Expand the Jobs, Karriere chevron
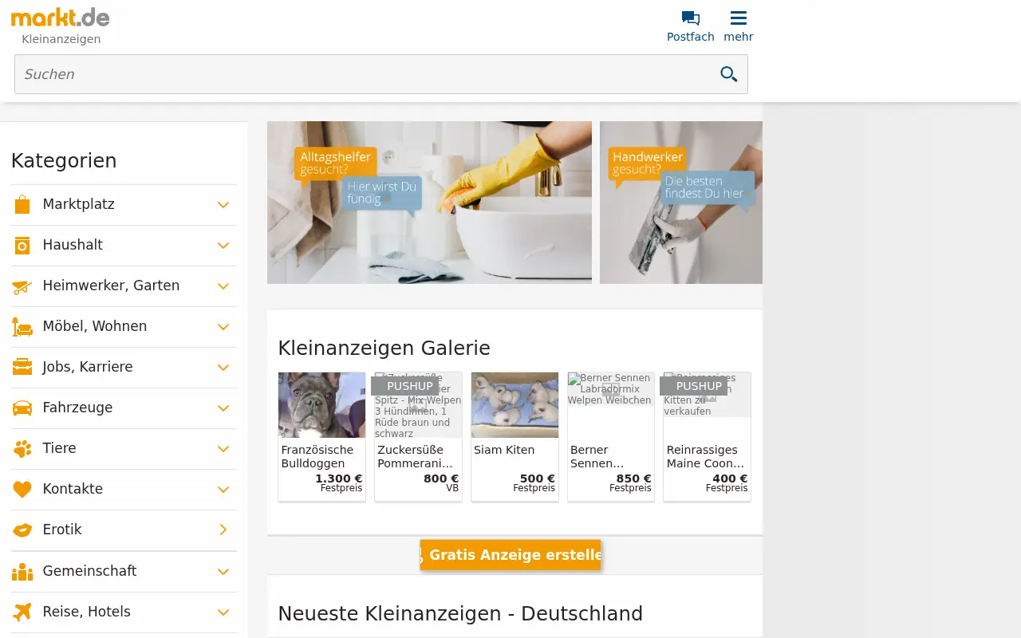The width and height of the screenshot is (1021, 638). 223,368
